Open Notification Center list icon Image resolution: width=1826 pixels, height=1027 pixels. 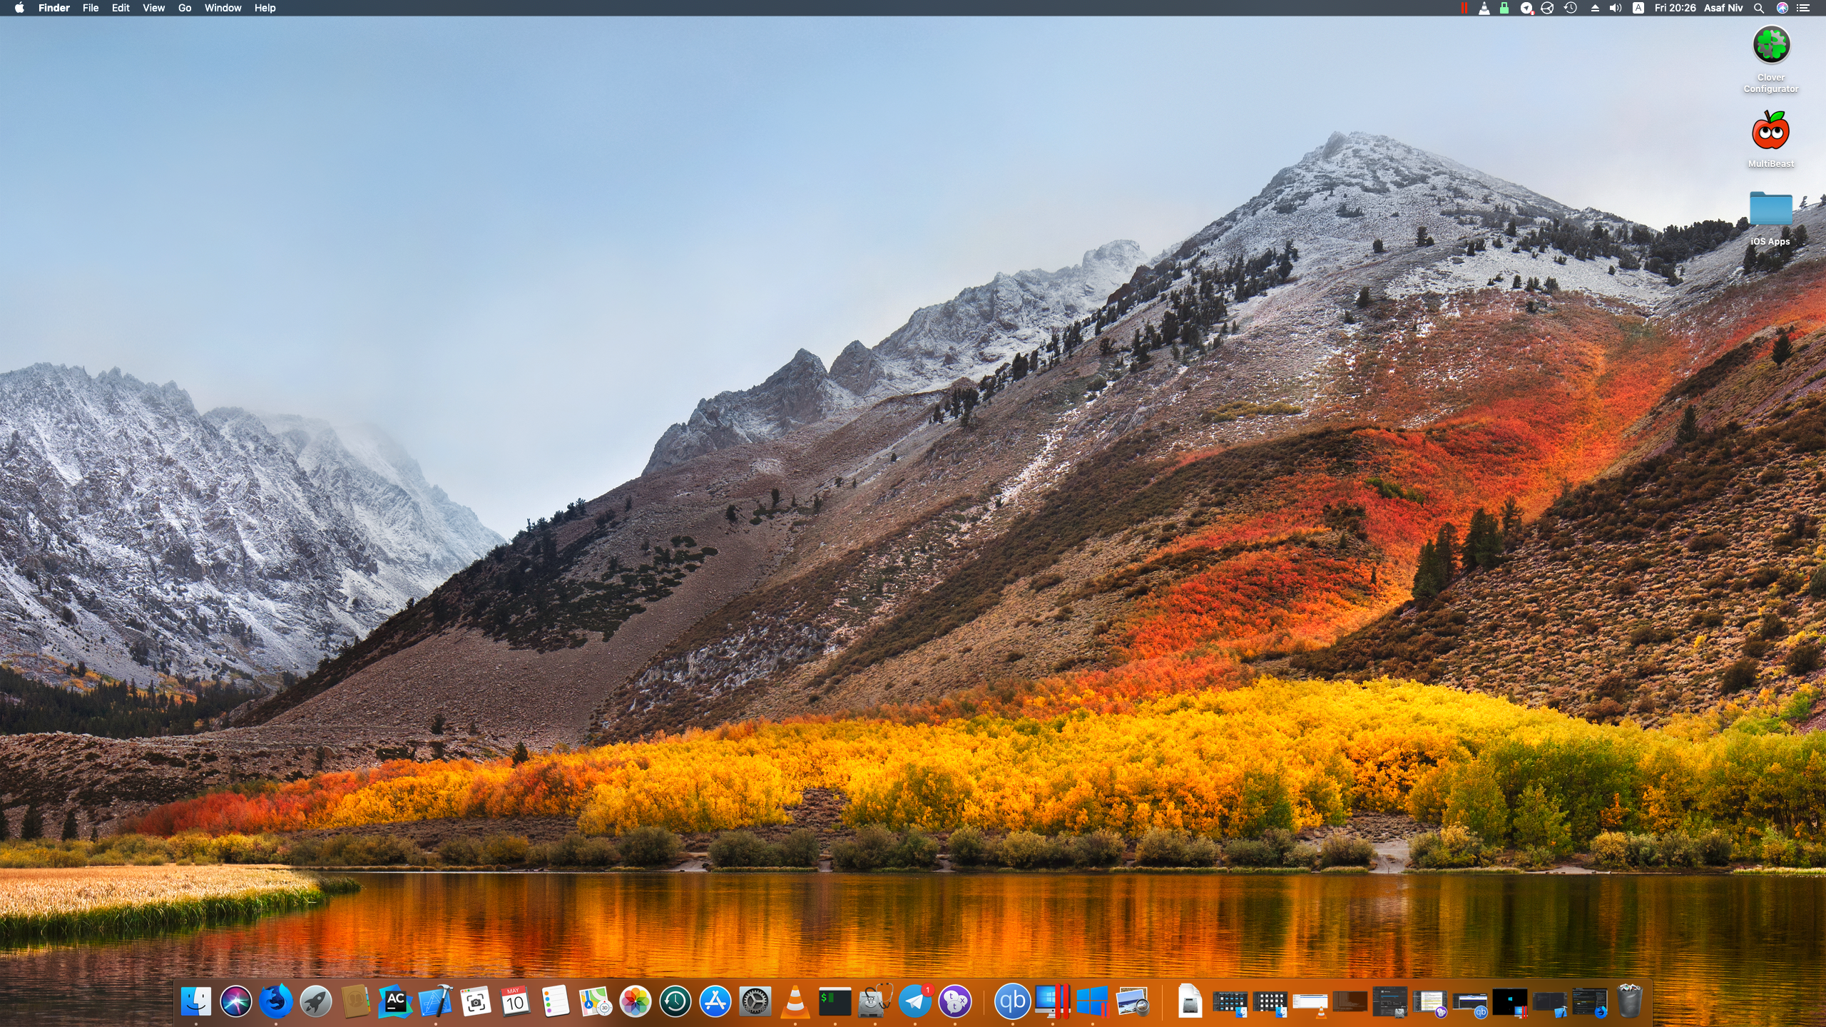point(1803,8)
